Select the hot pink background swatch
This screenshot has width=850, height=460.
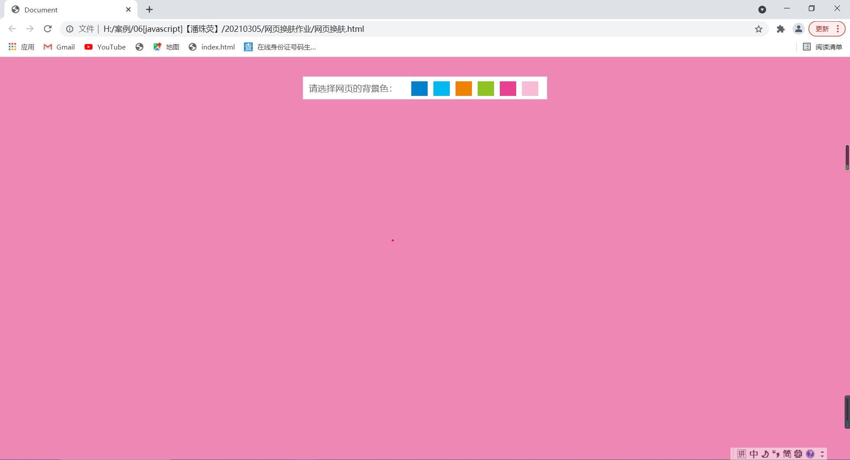point(508,88)
